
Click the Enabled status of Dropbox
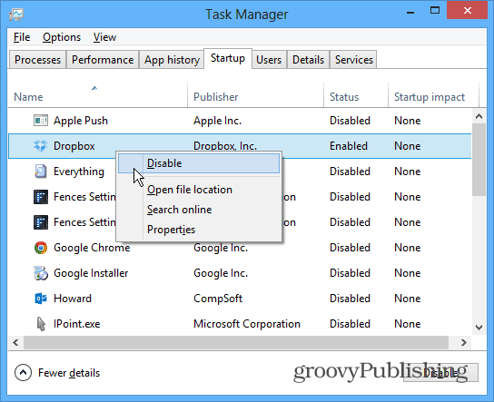pyautogui.click(x=349, y=146)
